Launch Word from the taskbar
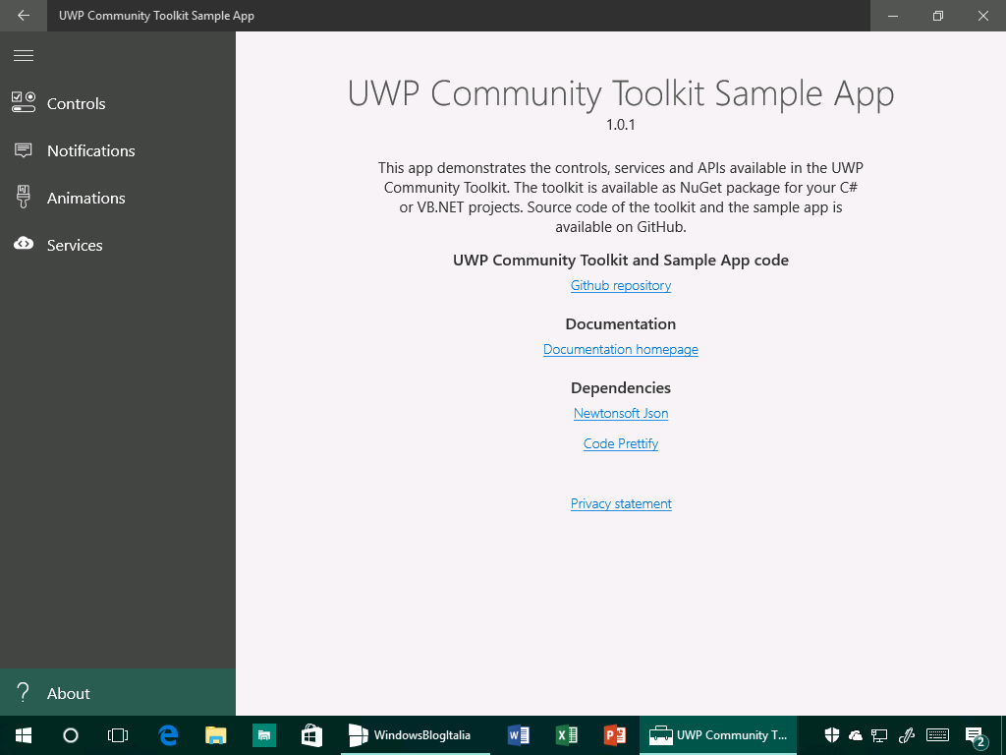The image size is (1006, 755). pos(519,735)
